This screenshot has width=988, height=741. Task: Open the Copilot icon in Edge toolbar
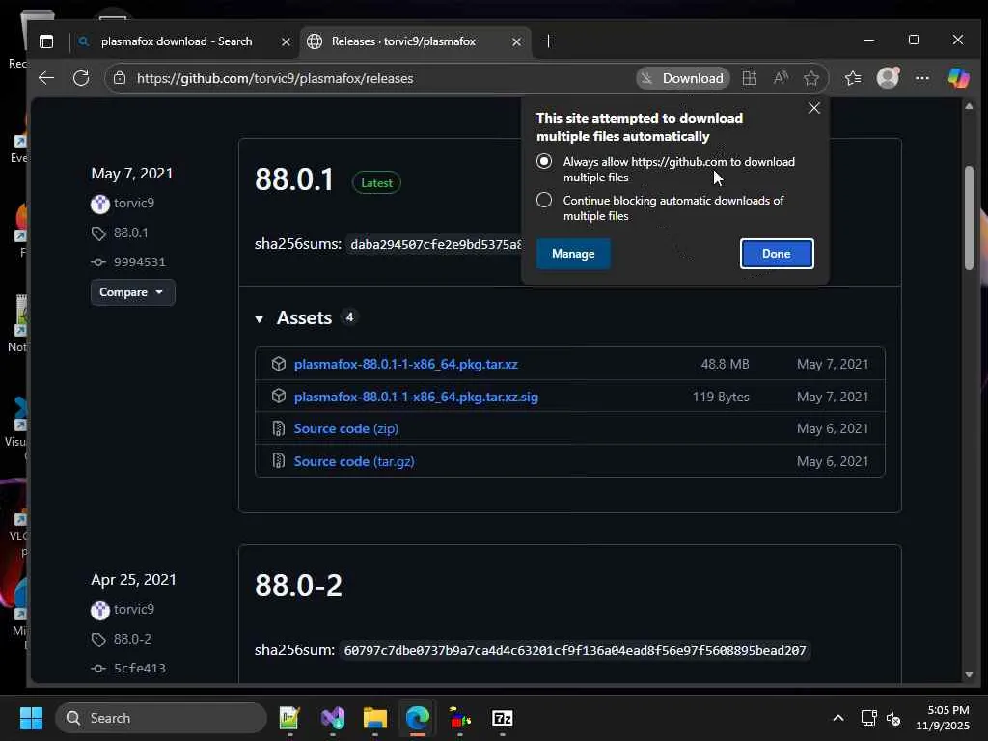pos(958,78)
